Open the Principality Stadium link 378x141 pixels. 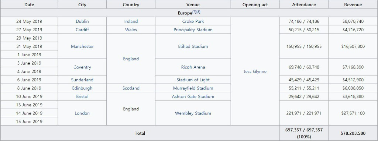point(193,30)
